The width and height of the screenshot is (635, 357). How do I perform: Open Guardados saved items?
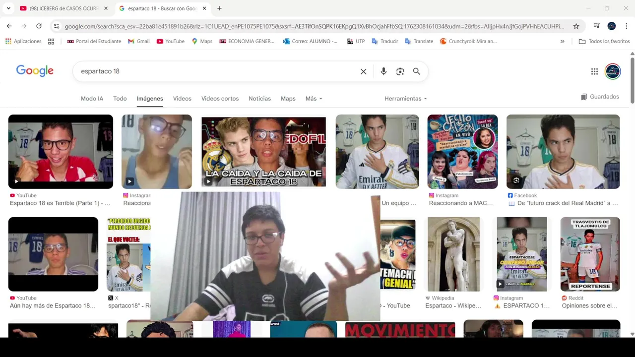pos(600,97)
